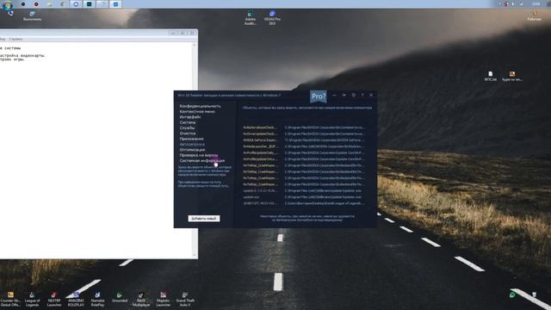Select Службы in the tweaker sidebar

187,128
